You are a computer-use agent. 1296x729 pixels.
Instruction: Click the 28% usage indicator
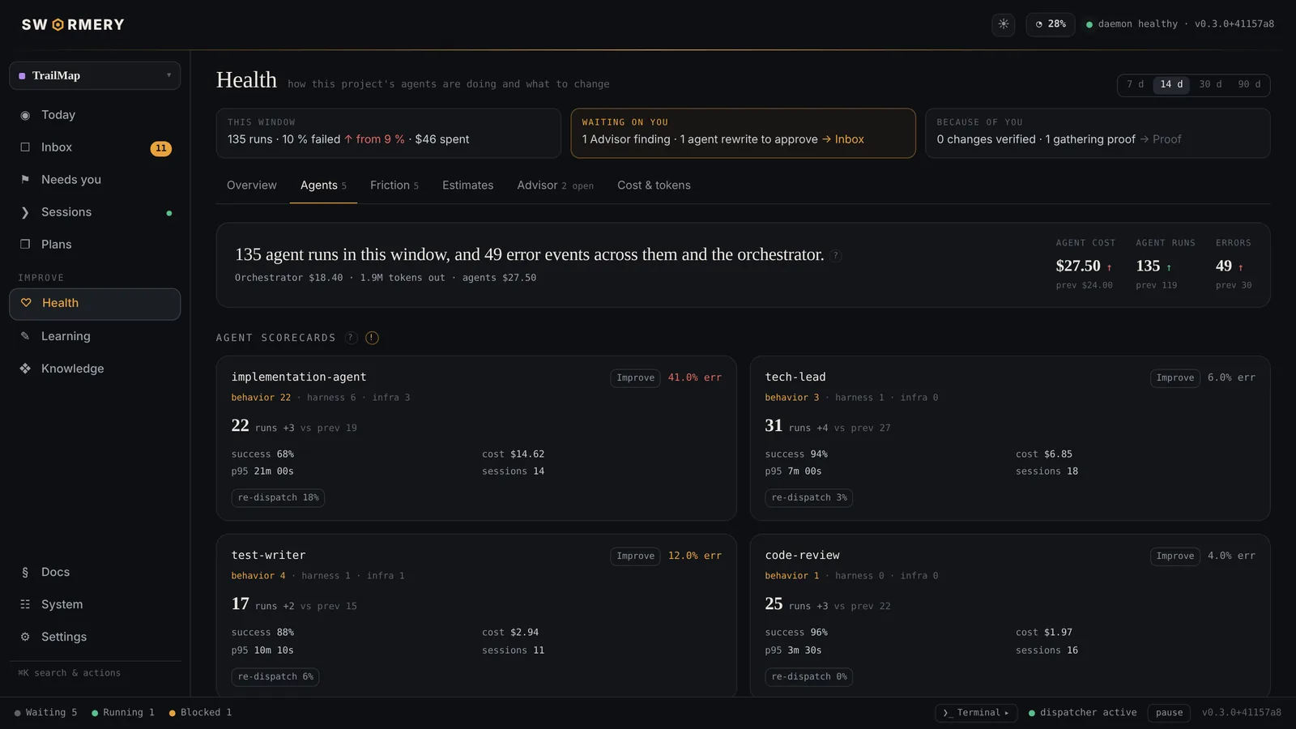tap(1051, 24)
